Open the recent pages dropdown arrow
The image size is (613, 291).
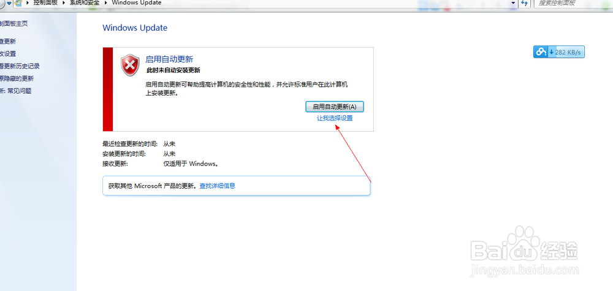click(9, 4)
